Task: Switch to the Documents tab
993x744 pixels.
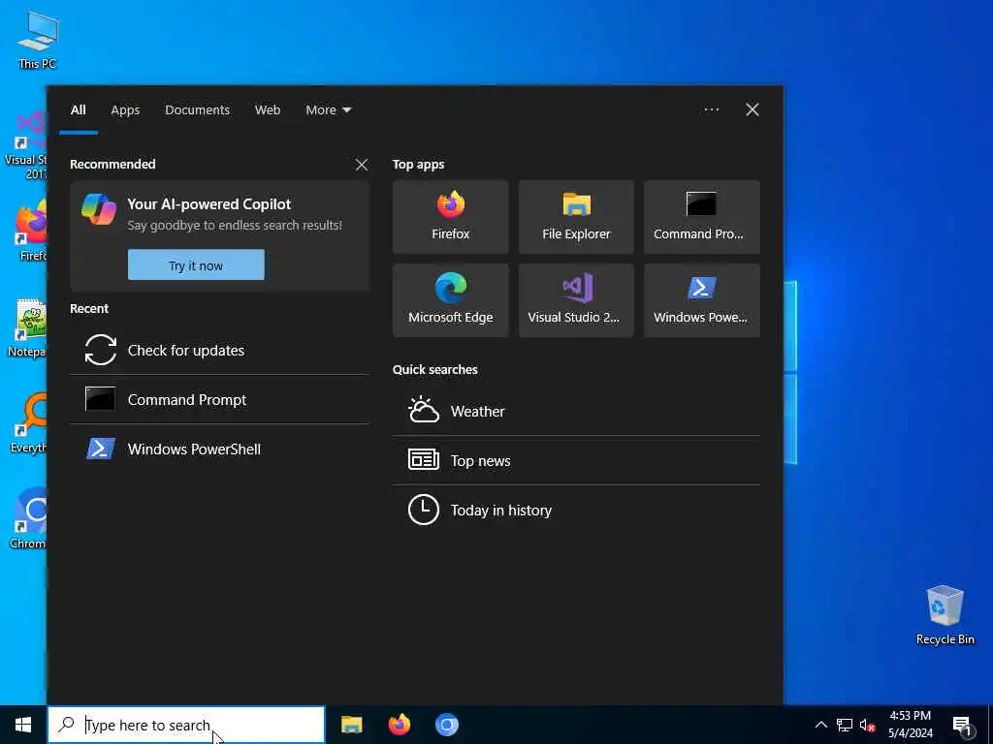Action: (197, 110)
